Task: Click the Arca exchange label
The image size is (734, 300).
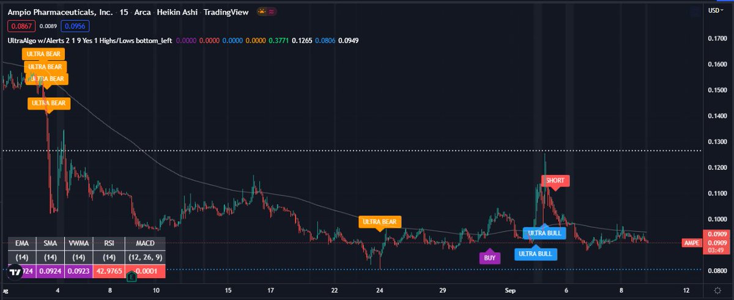Action: pos(144,12)
